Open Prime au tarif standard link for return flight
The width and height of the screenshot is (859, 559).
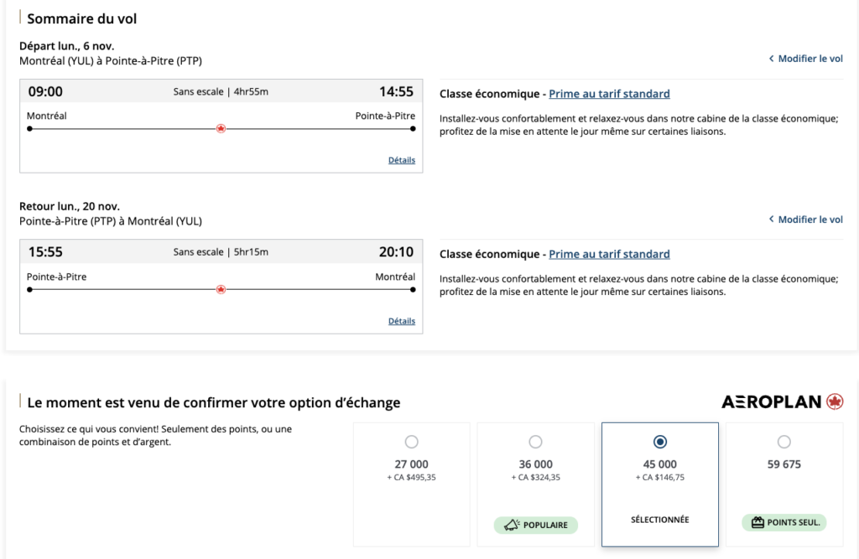tap(609, 254)
